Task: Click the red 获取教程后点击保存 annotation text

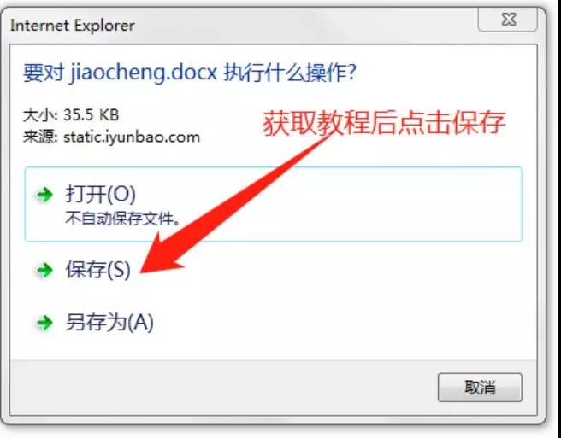Action: [x=384, y=123]
